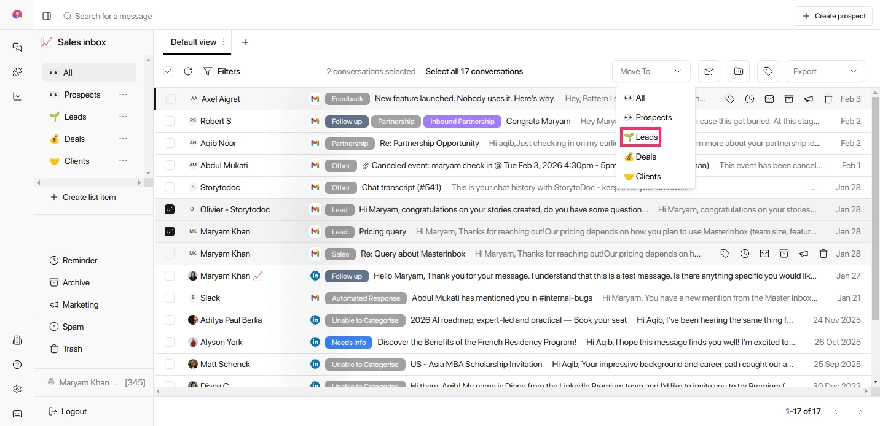Click the envelope icon beside Move To
Viewport: 880px width, 426px height.
pos(709,71)
